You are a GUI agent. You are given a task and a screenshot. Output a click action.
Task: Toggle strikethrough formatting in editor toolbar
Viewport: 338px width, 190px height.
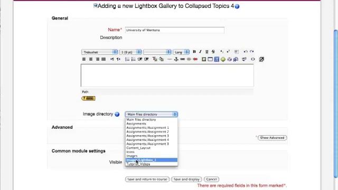[213, 52]
